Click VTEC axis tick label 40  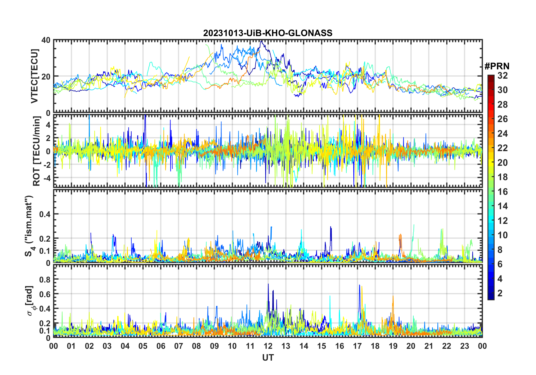46,40
